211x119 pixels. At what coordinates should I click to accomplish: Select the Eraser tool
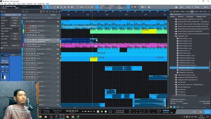[x=58, y=7]
